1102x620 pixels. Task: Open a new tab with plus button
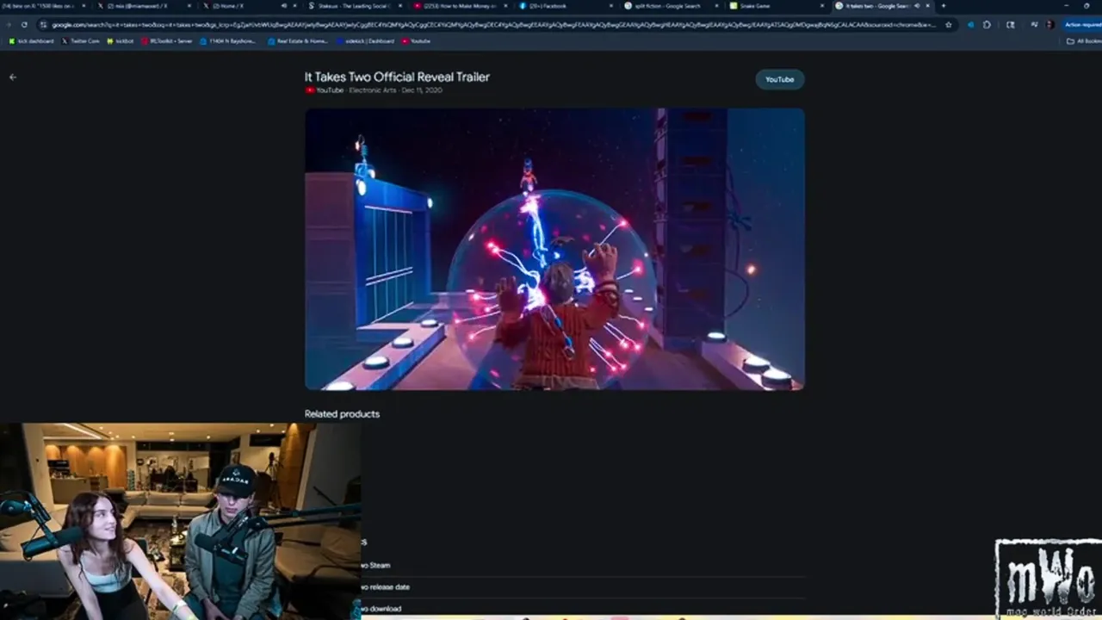944,6
